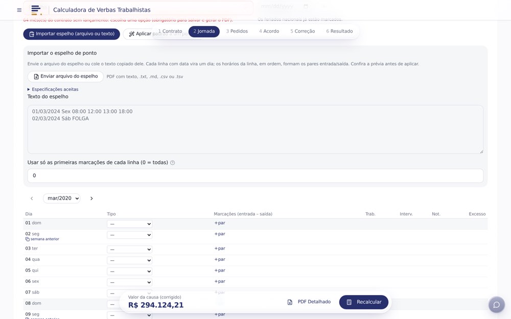511x319 pixels.
Task: Download the PDF Detalhado
Action: [309, 302]
